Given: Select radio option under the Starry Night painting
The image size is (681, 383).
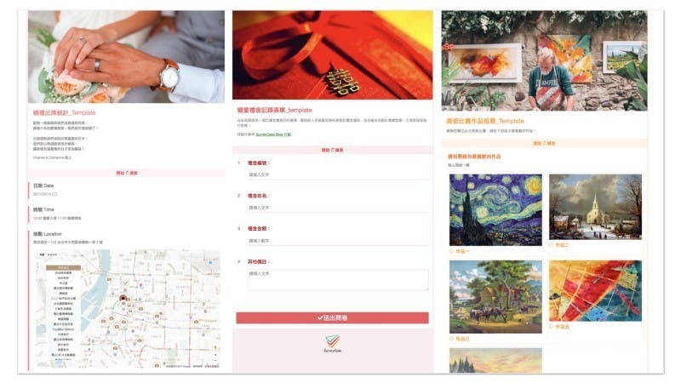Looking at the screenshot, I should tap(451, 251).
